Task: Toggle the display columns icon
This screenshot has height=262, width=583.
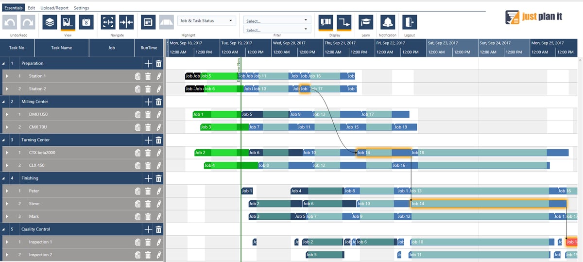Action: 326,22
